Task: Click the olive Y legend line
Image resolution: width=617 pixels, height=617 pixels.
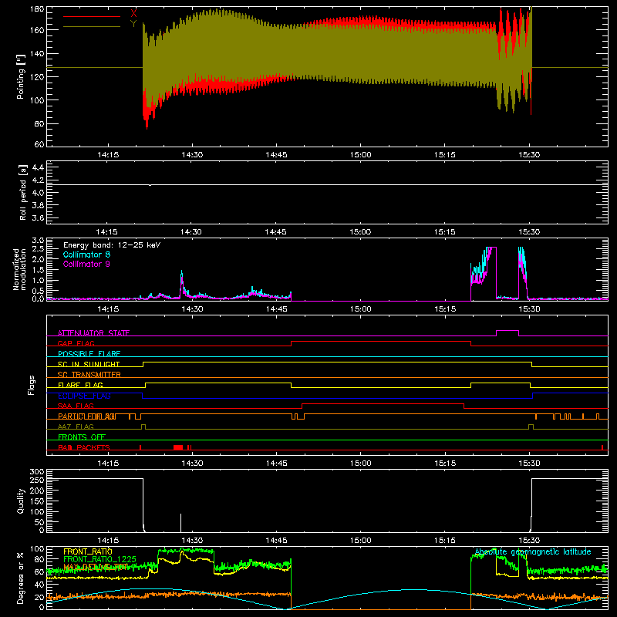Action: tap(92, 26)
